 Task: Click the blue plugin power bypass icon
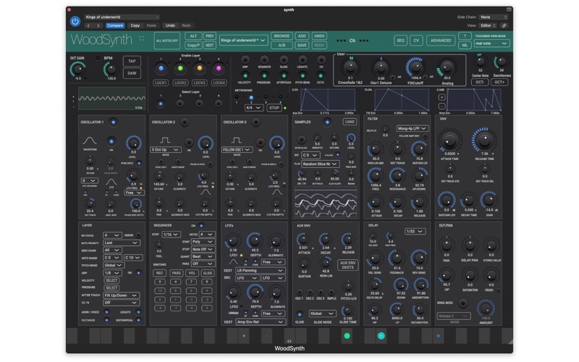point(75,22)
